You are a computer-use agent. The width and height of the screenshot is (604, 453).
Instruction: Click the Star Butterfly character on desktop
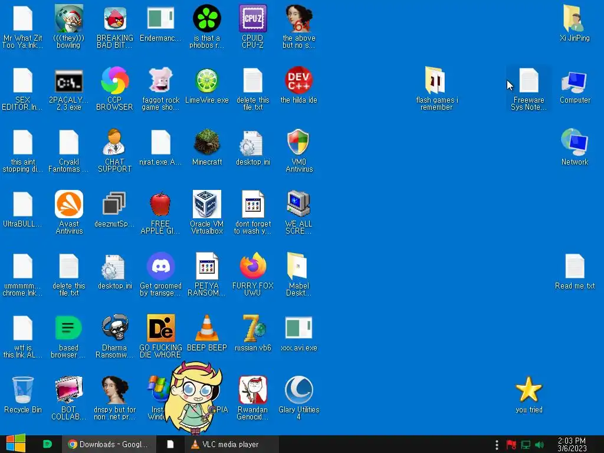click(x=196, y=398)
